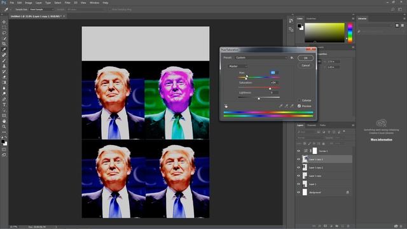Viewport: 407px width, 229px height.
Task: Select the Quick Selection tool
Action: (x=4, y=38)
